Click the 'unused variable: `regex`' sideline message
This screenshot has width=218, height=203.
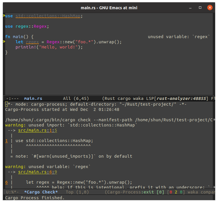point(179,37)
